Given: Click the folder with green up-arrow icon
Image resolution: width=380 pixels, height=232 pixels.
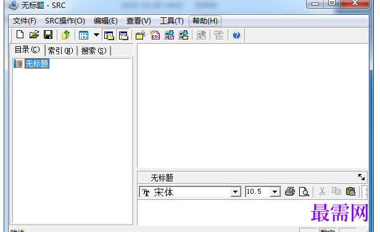Looking at the screenshot, I should [x=65, y=35].
